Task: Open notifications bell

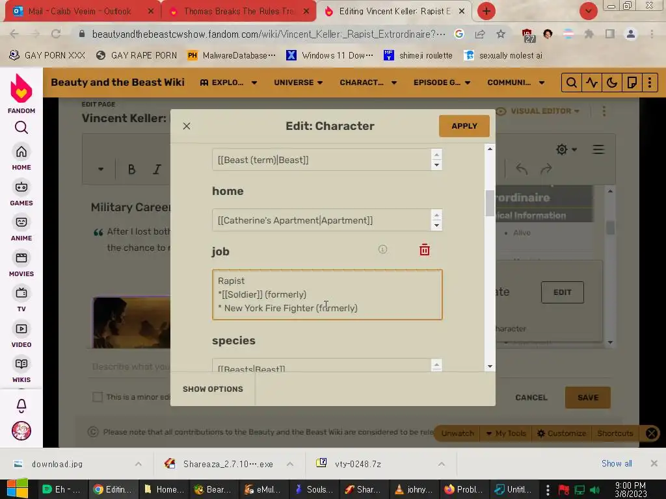Action: point(21,406)
